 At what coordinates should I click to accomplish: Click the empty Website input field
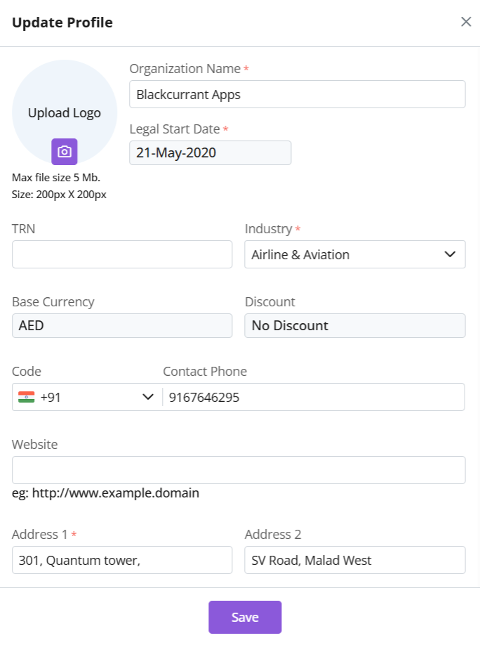[239, 470]
